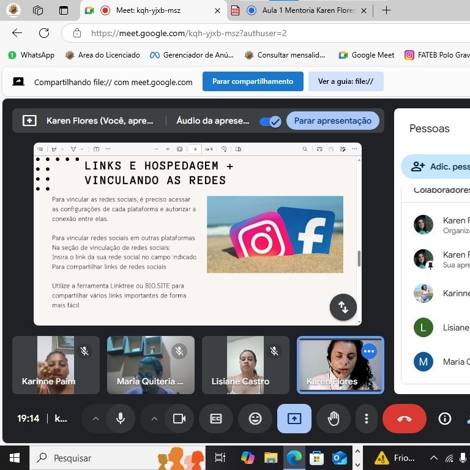Mute the microphone
Viewport: 470px width, 470px height.
click(121, 419)
